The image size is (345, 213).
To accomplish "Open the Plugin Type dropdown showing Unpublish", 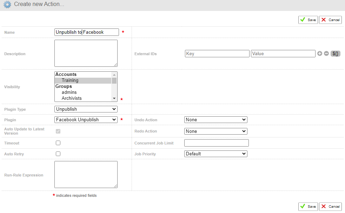I will point(86,109).
